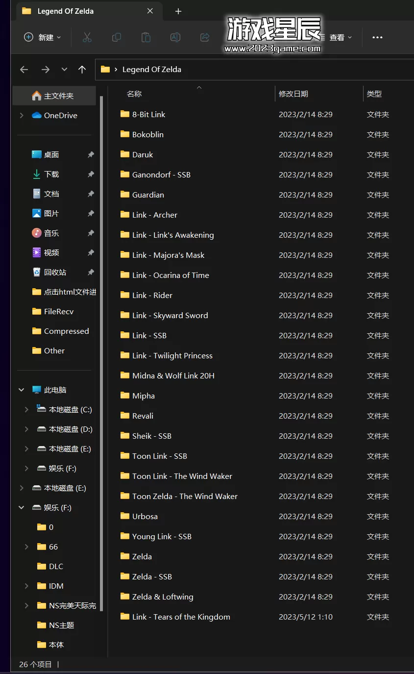
Task: Click the Cut scissors icon in toolbar
Action: pos(87,37)
